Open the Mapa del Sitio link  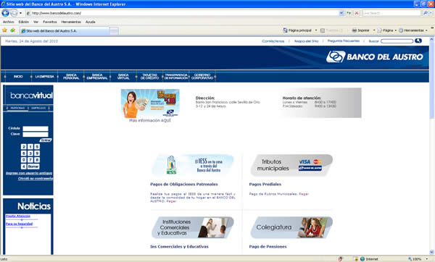point(306,41)
